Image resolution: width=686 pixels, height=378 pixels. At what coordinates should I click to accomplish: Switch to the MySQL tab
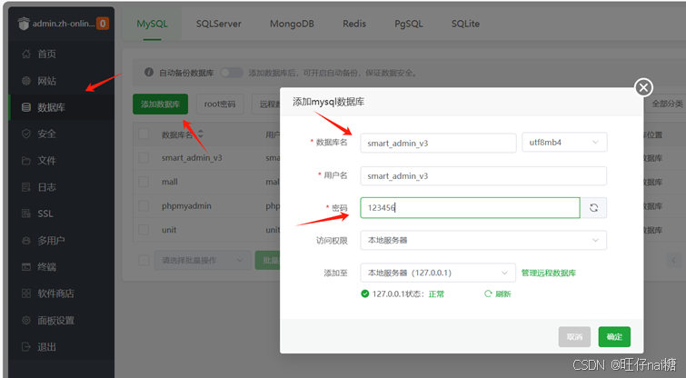[x=152, y=24]
